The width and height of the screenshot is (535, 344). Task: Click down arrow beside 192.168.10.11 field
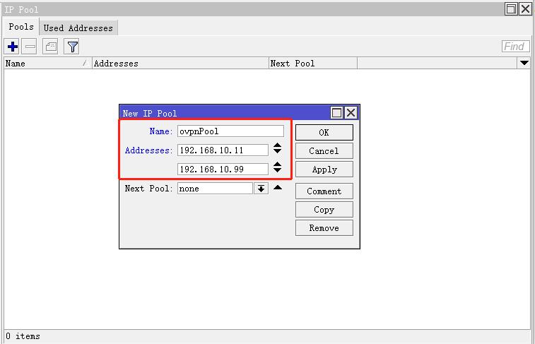[x=278, y=151]
